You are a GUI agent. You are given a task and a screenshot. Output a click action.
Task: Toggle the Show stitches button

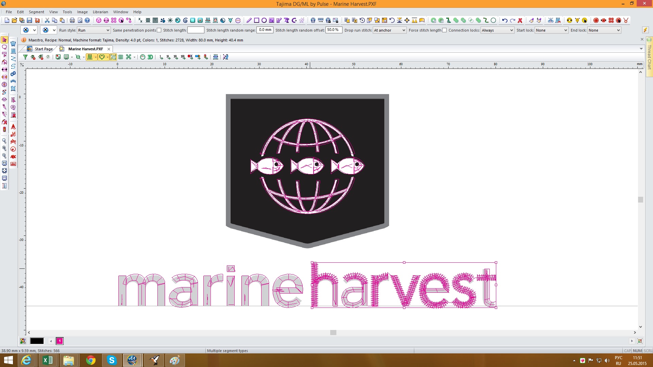[90, 57]
